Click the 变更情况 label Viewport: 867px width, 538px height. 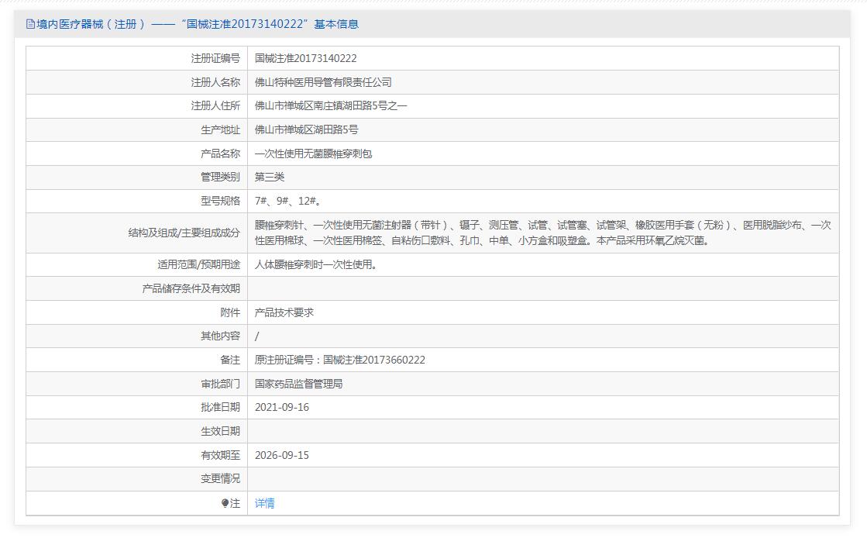221,479
